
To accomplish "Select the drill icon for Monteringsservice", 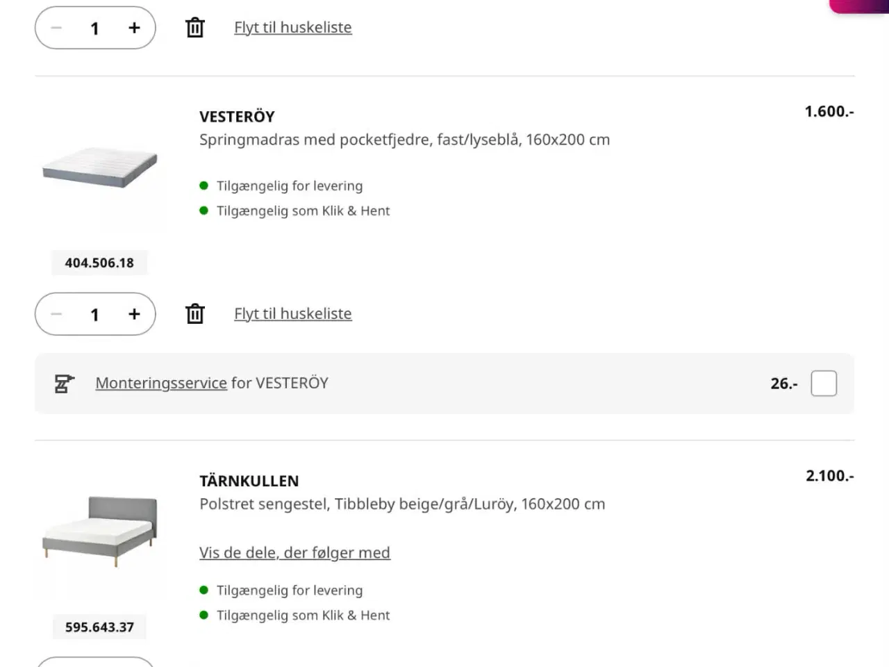I will tap(63, 383).
